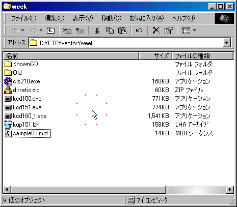Open the address bar dropdown list
Image resolution: width=237 pixels, height=207 pixels.
pyautogui.click(x=227, y=43)
